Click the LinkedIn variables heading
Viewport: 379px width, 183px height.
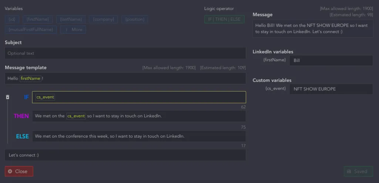pos(273,52)
